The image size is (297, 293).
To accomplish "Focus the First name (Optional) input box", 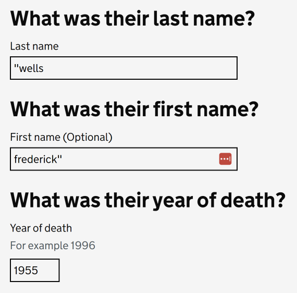I will point(123,159).
